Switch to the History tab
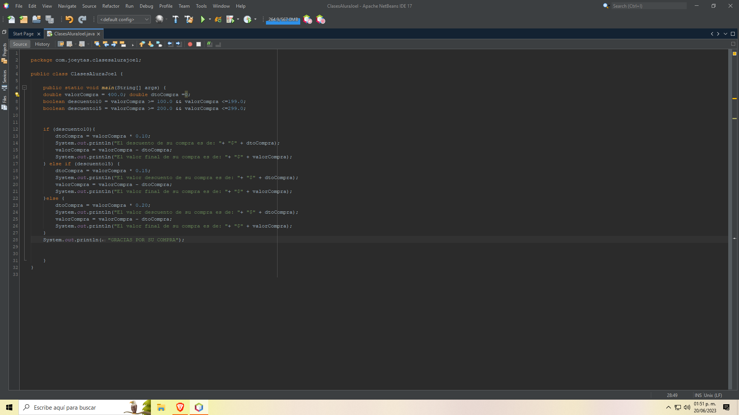739x415 pixels. tap(42, 43)
